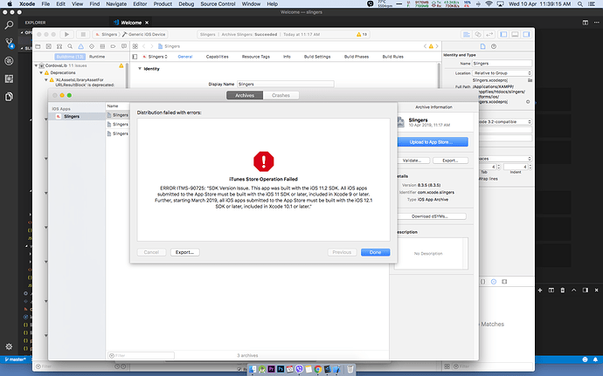The width and height of the screenshot is (603, 376).
Task: Open the Build Phases tab
Action: (x=357, y=57)
